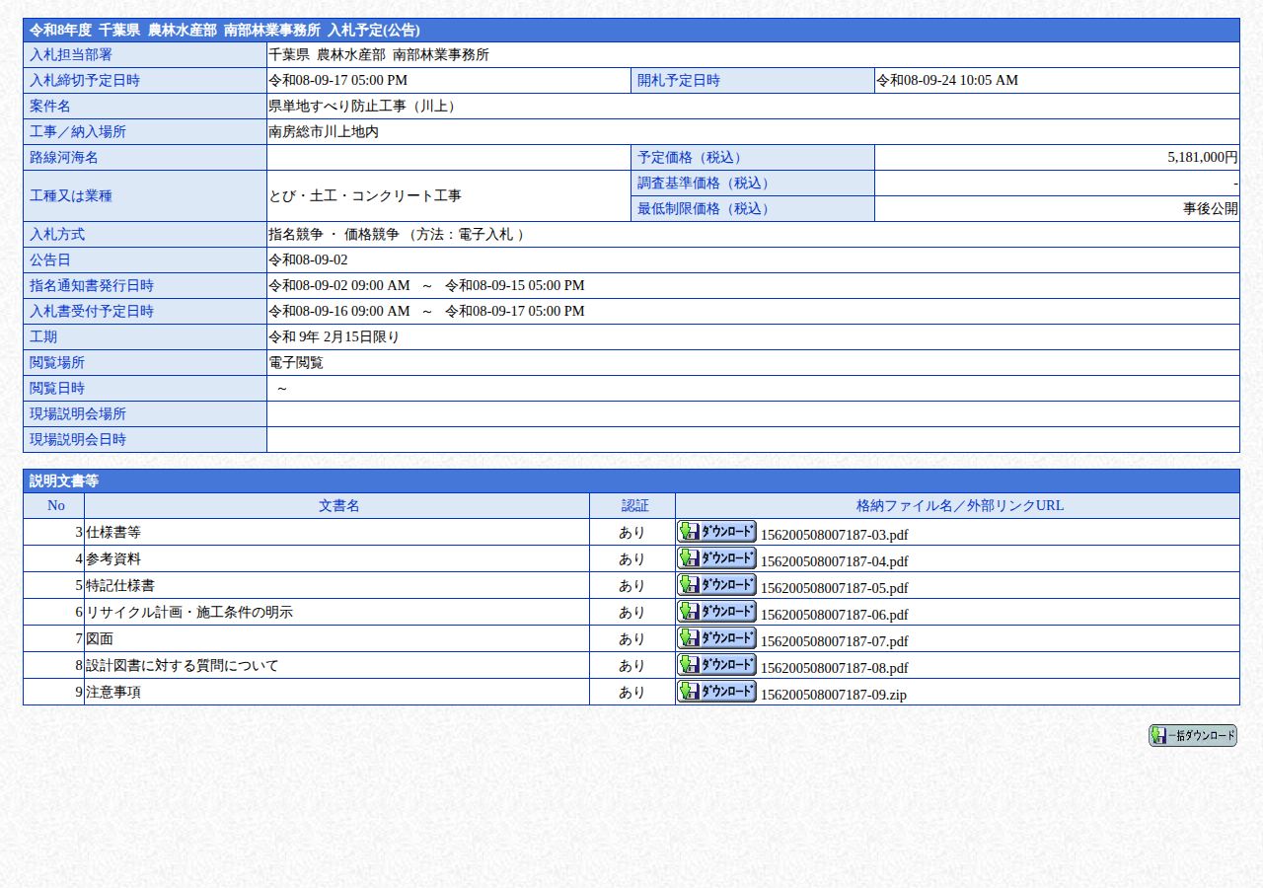Screen dimensions: 1263x888
Task: Select the bid deadline 令和08-09-17 05:00 PM
Action: [x=337, y=81]
